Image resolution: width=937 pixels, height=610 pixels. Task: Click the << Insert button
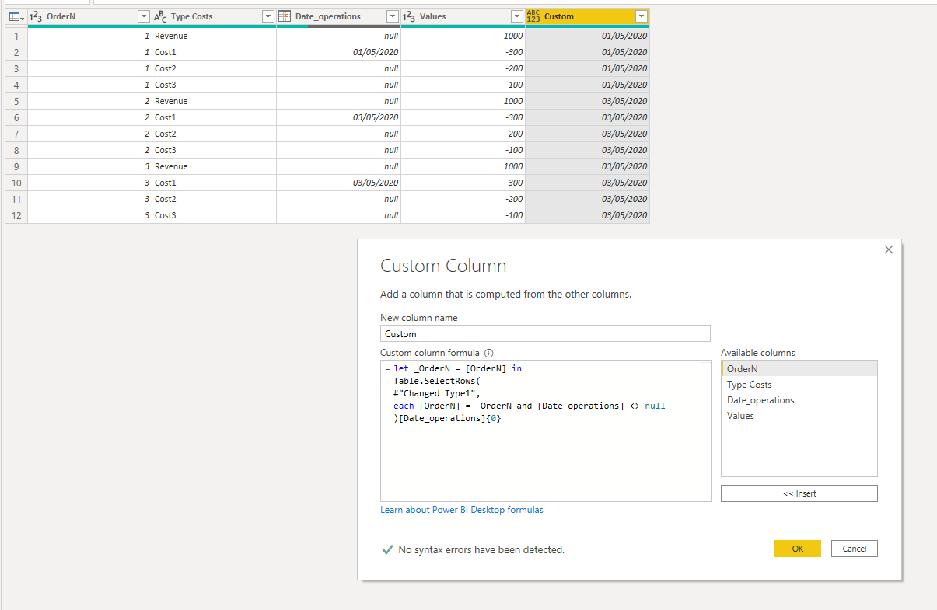tap(799, 493)
